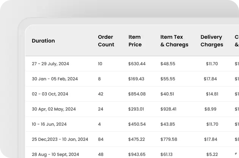Image resolution: width=239 pixels, height=158 pixels.
Task: Click tax value $43.85
Action: click(168, 124)
